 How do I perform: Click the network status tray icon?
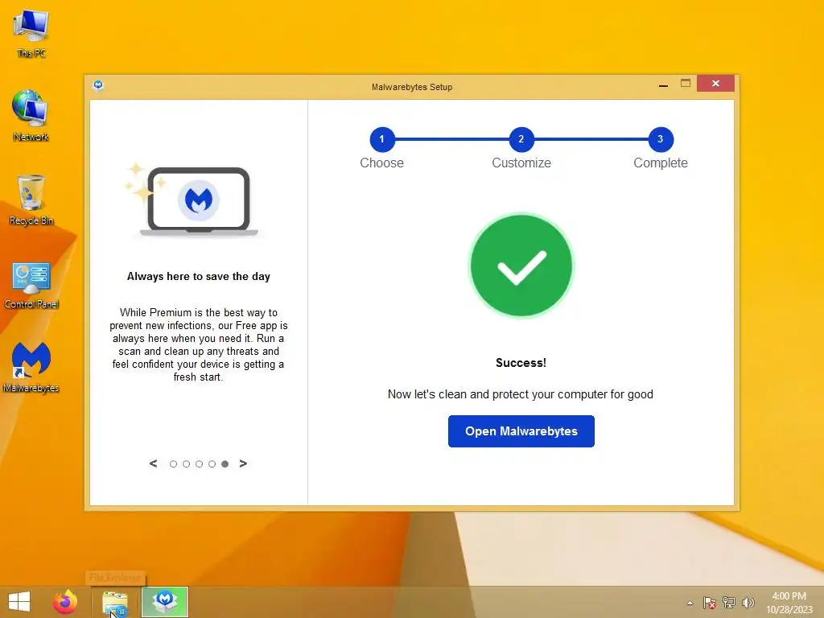(x=729, y=603)
